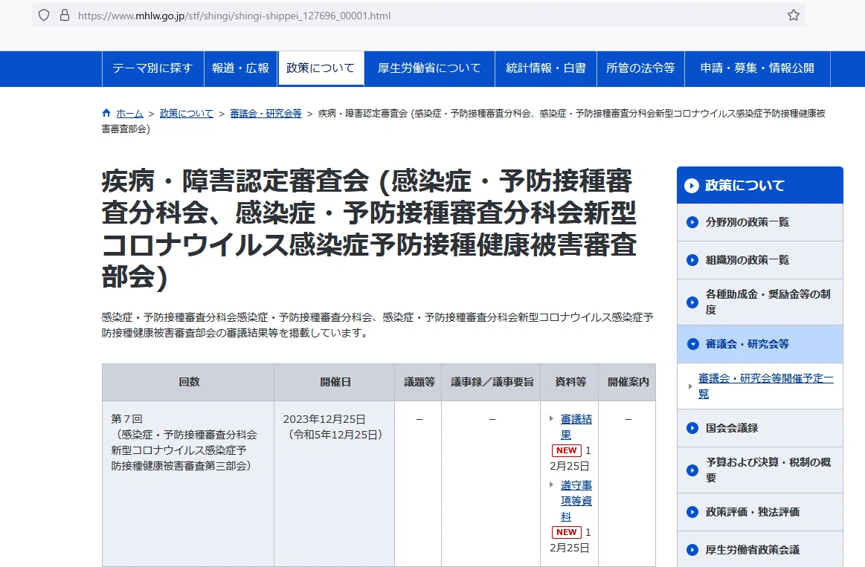865x567 pixels.
Task: Open the テーマ別に探す menu tab
Action: [152, 68]
